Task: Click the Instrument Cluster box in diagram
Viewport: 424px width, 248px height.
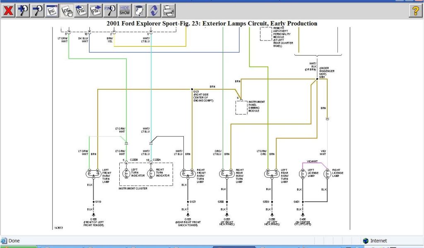Action: click(x=146, y=174)
